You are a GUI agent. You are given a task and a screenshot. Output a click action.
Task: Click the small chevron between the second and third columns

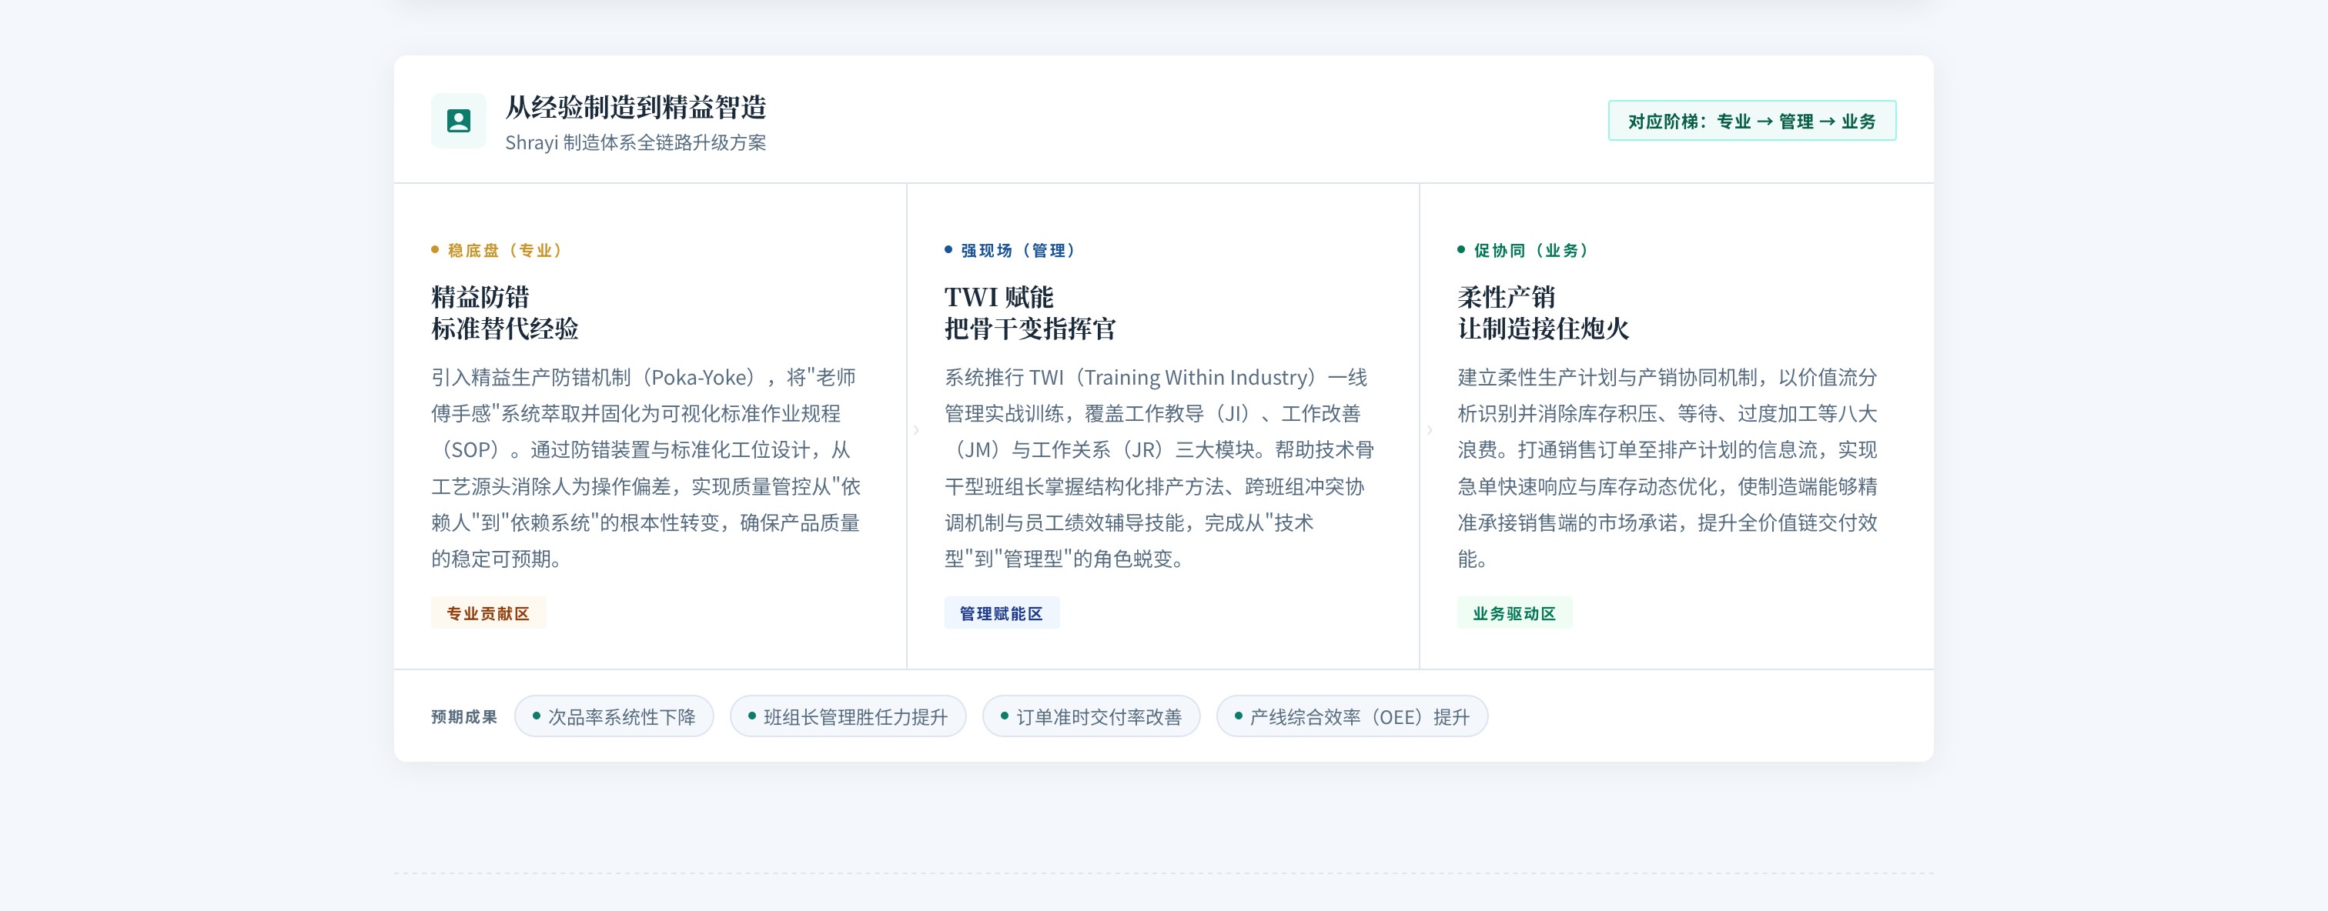(1429, 430)
